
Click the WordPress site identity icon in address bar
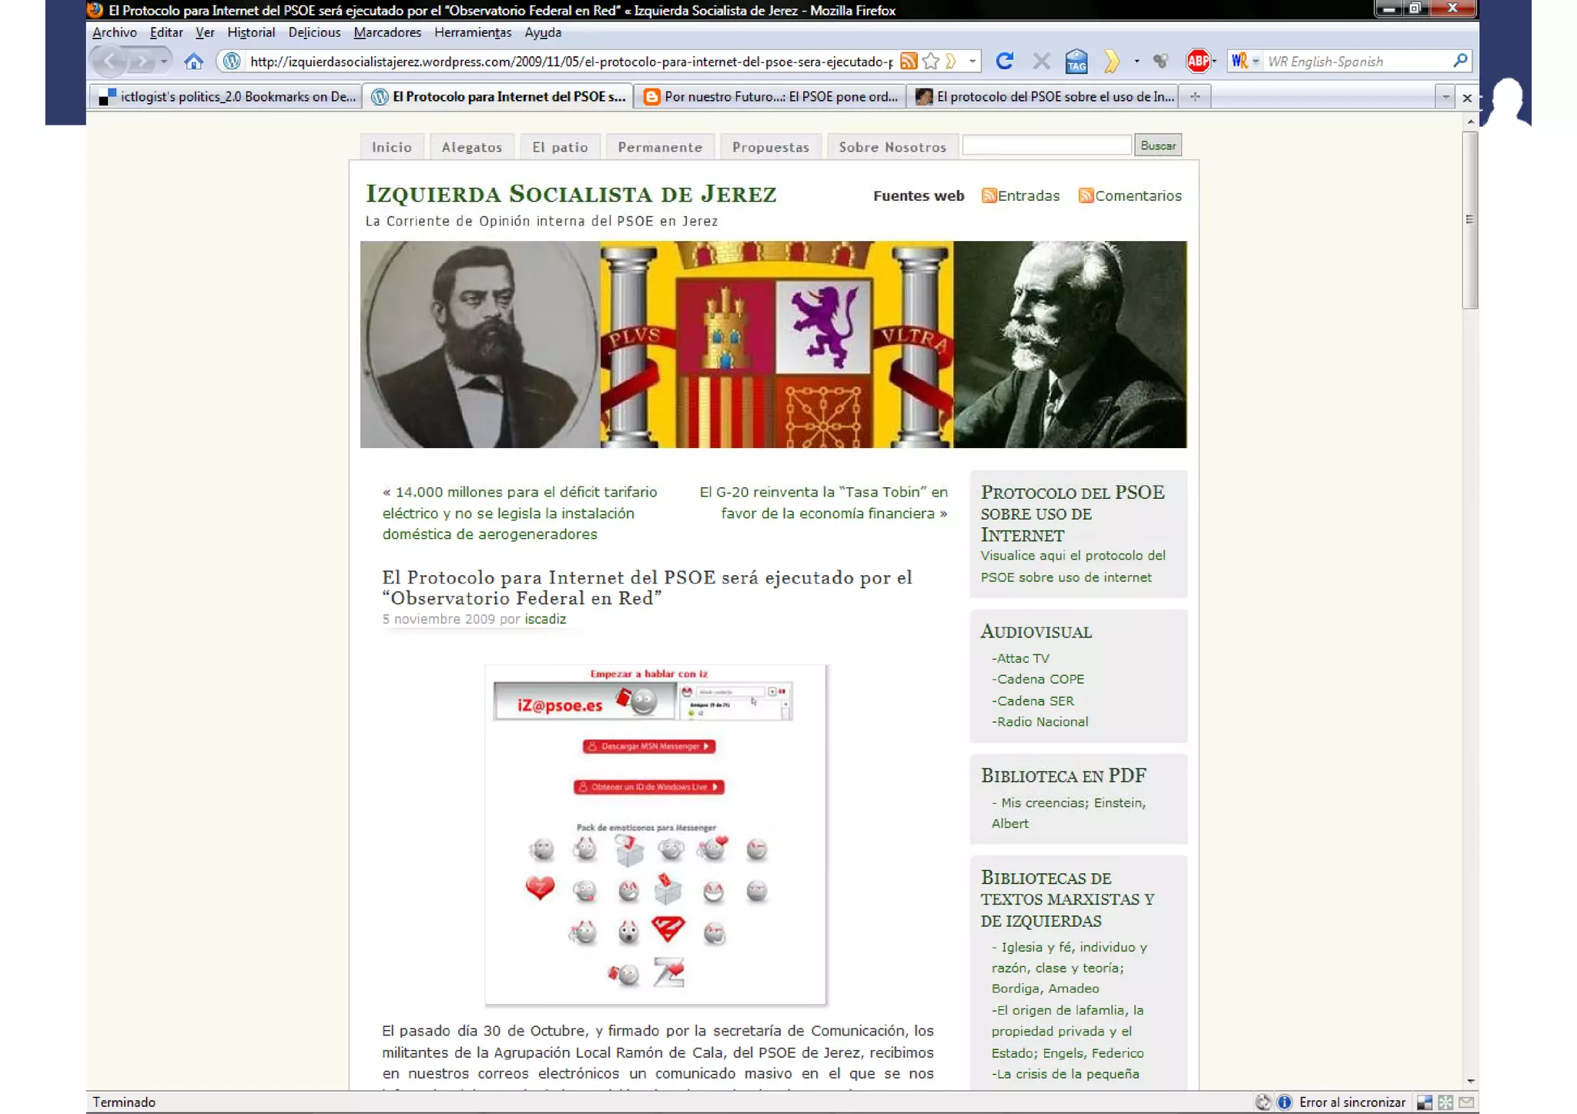click(232, 62)
